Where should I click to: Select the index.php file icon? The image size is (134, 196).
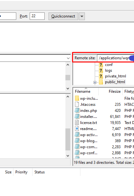pyautogui.click(x=77, y=111)
